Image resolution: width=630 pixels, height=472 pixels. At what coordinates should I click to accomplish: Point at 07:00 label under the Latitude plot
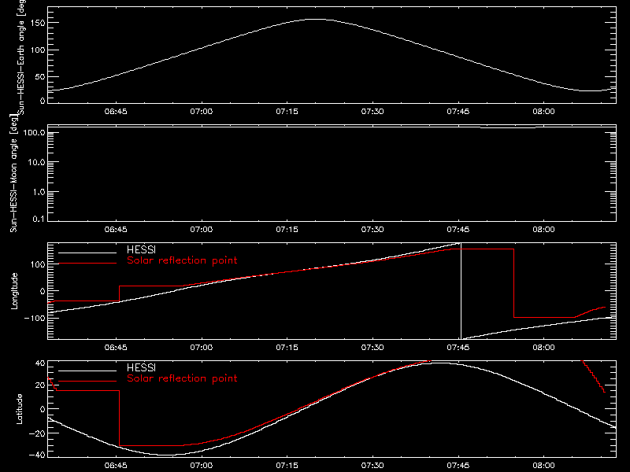click(202, 465)
